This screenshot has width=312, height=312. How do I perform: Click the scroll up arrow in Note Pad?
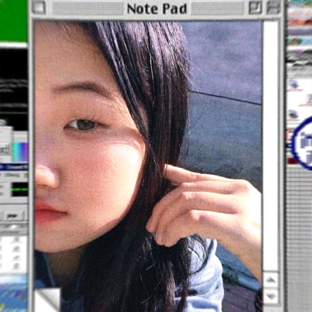(271, 280)
